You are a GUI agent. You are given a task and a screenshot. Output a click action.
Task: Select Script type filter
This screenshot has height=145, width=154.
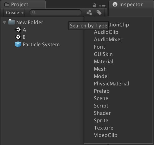click(x=101, y=106)
